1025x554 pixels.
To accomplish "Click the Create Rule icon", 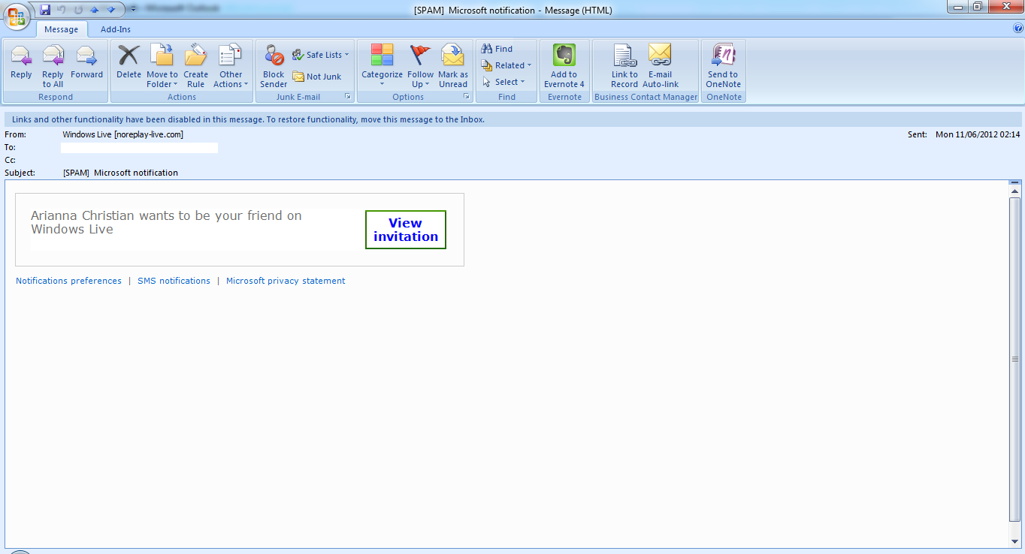I will 195,65.
